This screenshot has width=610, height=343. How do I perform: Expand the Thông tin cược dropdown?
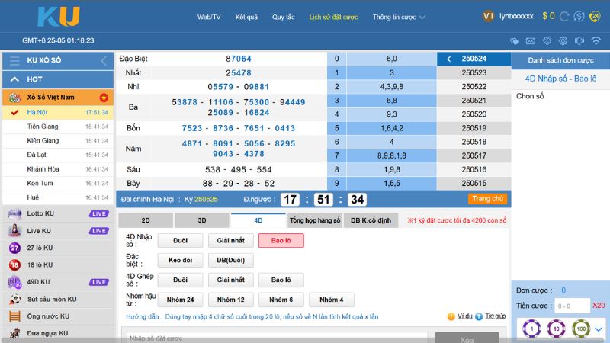click(399, 17)
